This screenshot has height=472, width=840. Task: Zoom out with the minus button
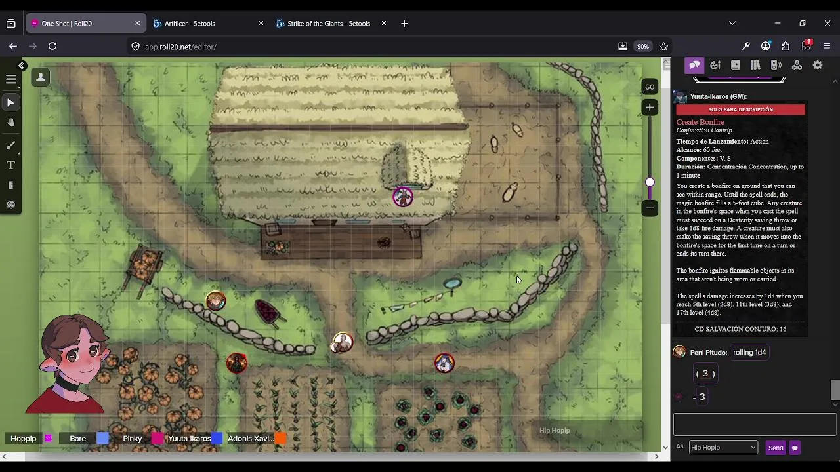tap(650, 208)
